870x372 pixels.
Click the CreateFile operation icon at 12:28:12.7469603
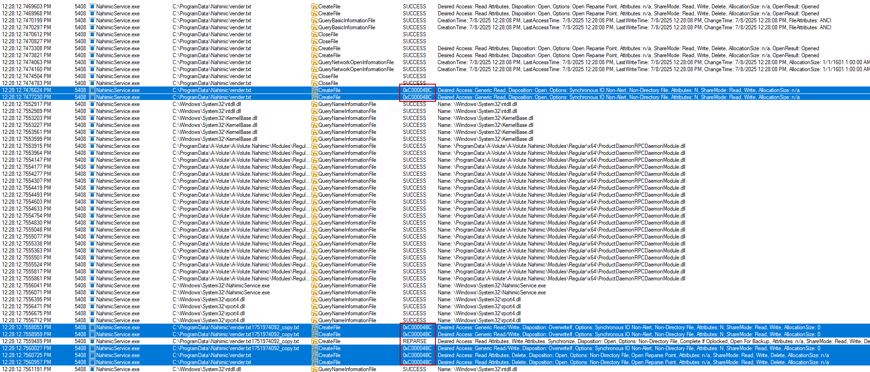pos(315,7)
